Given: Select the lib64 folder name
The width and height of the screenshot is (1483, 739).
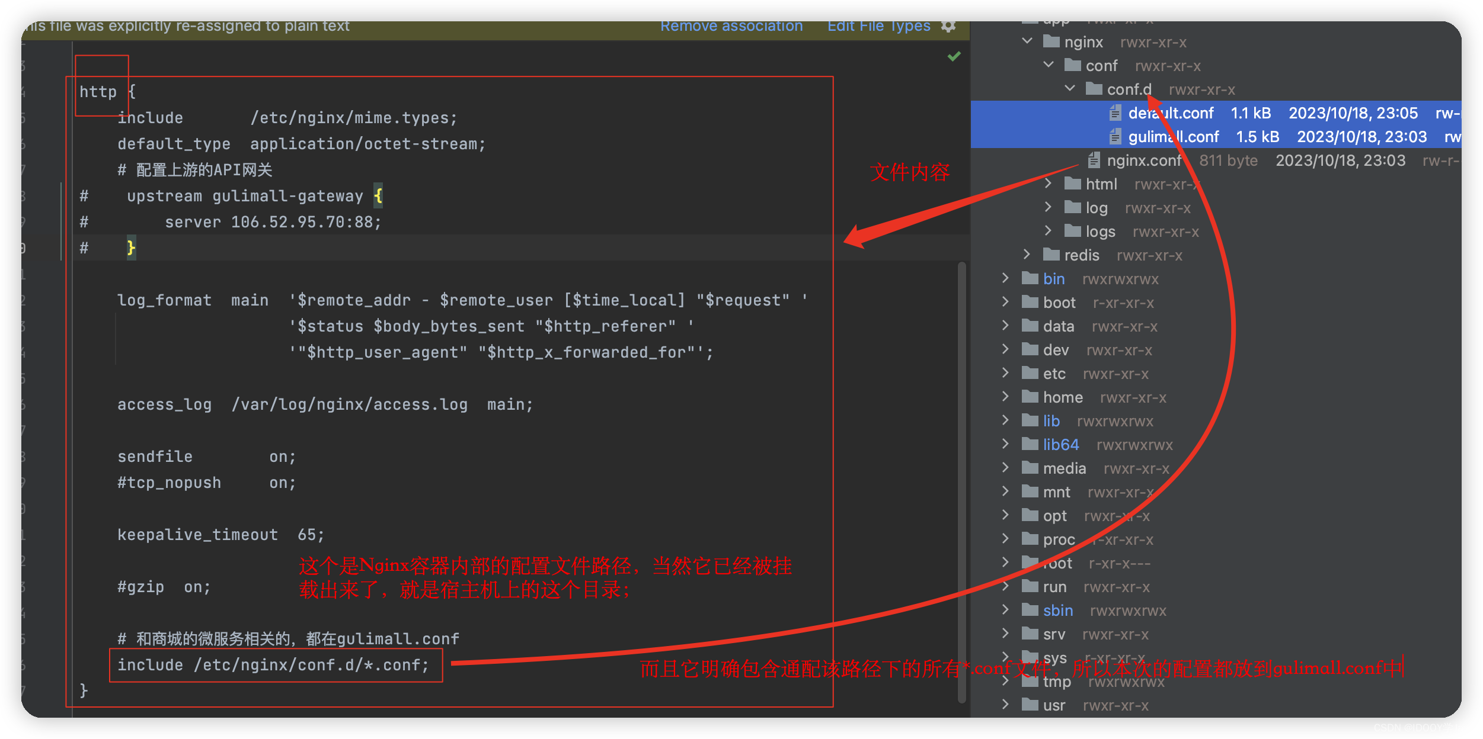Looking at the screenshot, I should pyautogui.click(x=1061, y=445).
